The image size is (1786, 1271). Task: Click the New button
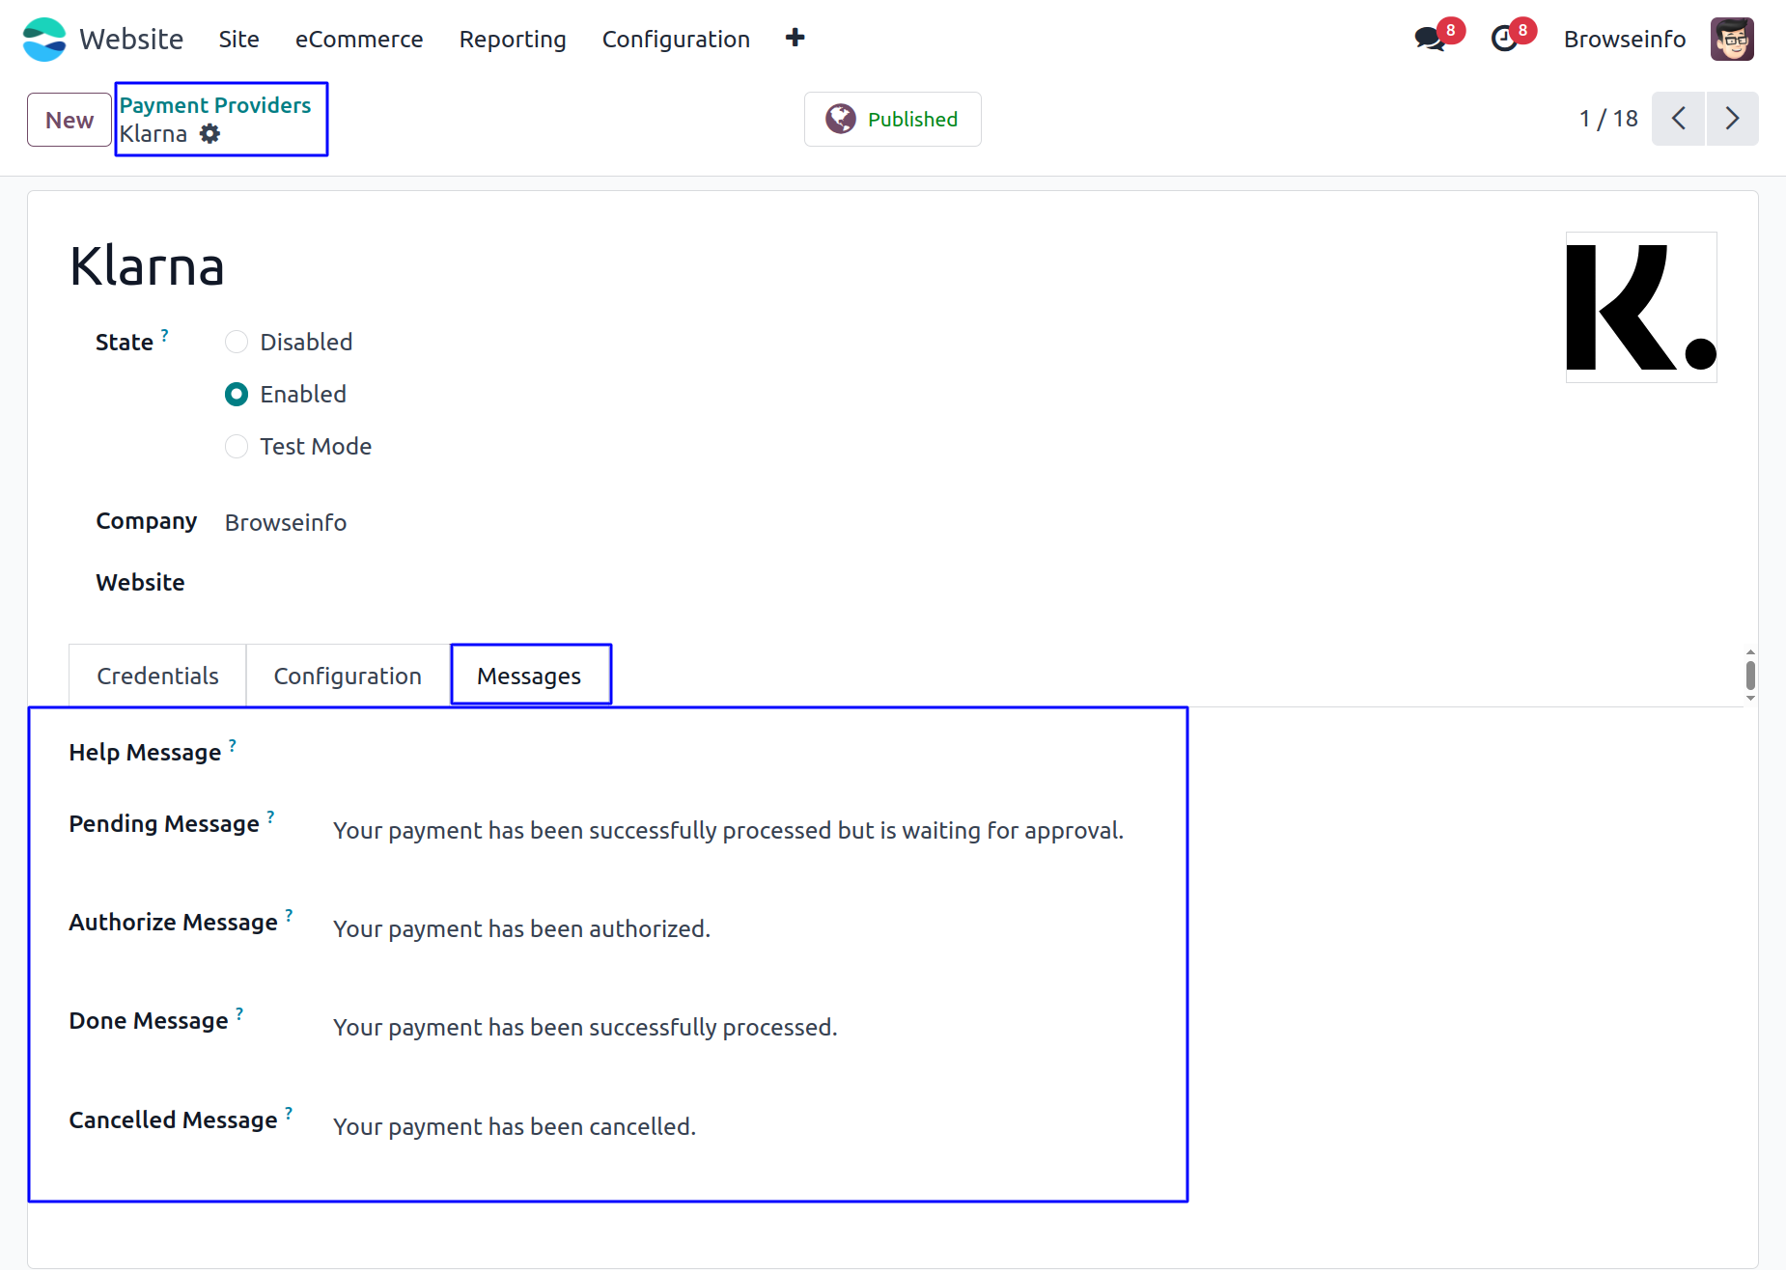[x=70, y=120]
